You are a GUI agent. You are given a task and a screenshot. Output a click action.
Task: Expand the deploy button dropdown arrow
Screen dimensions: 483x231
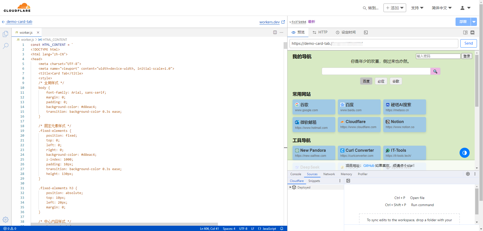[474, 22]
